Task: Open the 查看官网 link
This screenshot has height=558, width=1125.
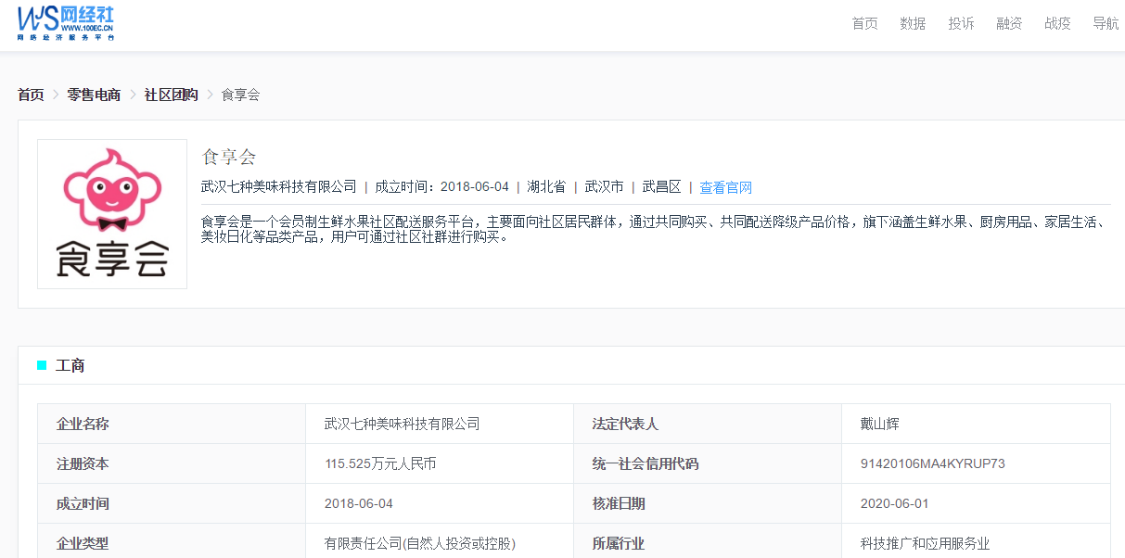Action: [x=725, y=187]
